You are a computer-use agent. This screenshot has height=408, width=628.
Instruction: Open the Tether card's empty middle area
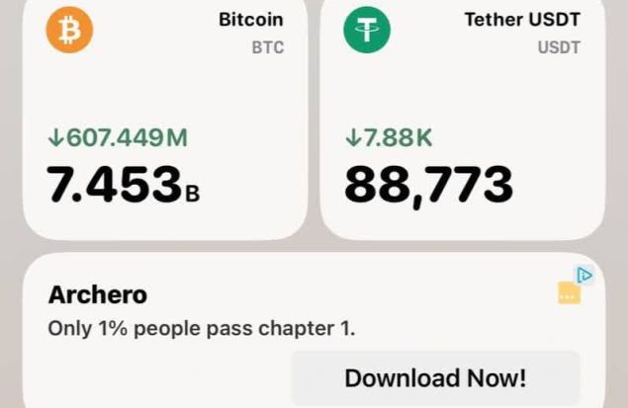(463, 91)
